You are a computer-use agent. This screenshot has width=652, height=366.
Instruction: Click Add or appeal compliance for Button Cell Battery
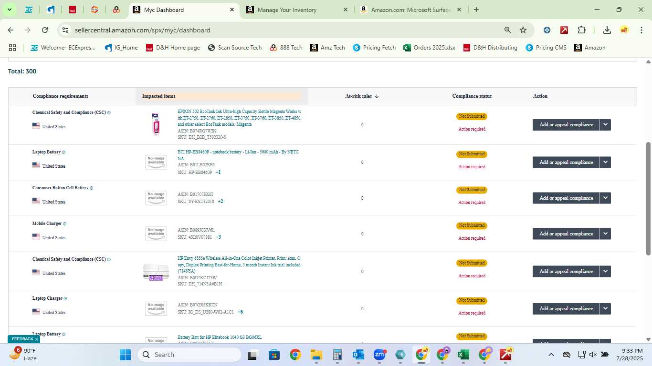566,198
